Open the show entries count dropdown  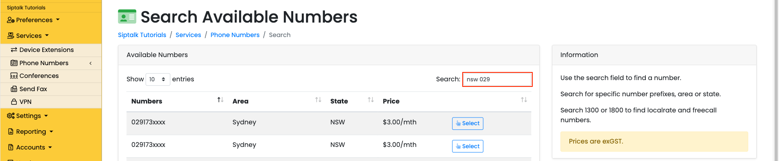click(158, 79)
